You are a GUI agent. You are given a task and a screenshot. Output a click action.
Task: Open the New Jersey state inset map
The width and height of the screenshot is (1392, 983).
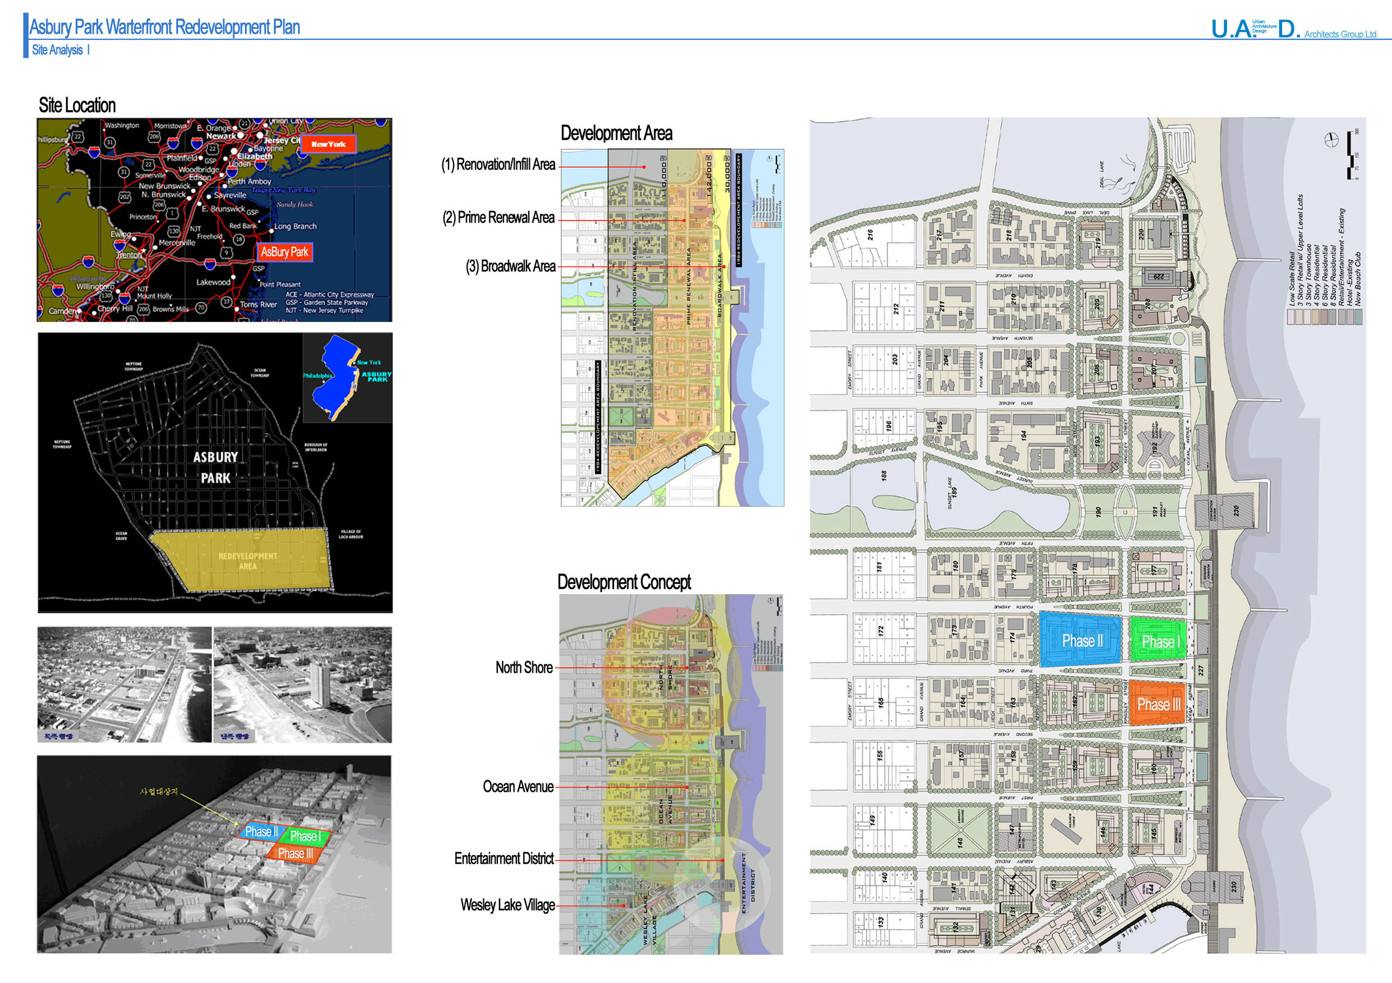point(347,378)
